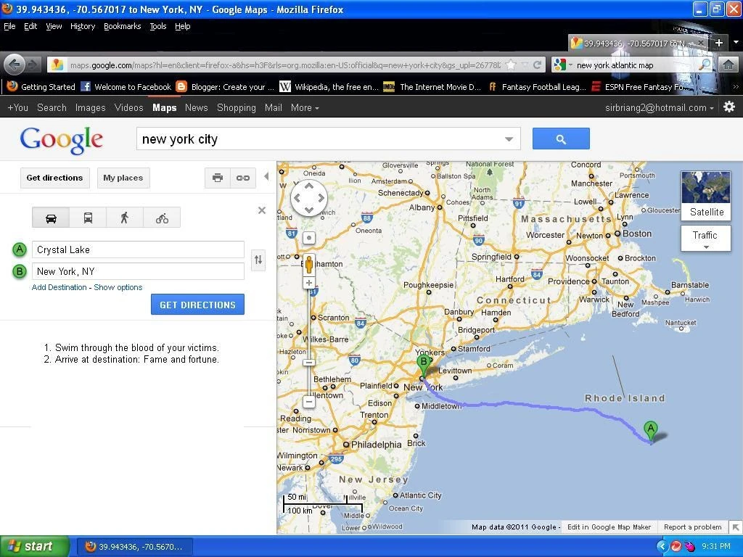This screenshot has height=557, width=743.
Task: Zoom in with the plus button
Action: [309, 283]
